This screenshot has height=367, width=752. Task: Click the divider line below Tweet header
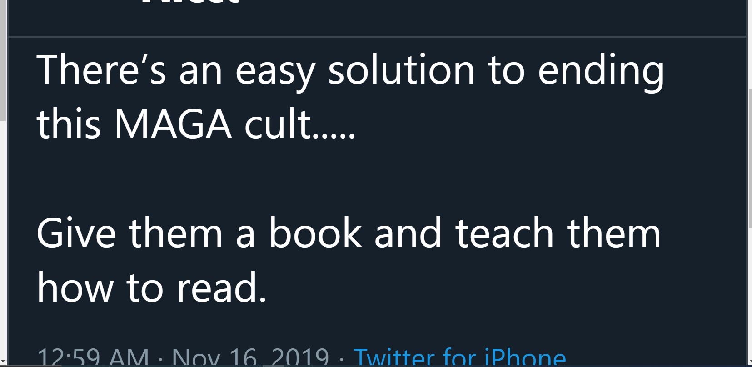tap(377, 36)
